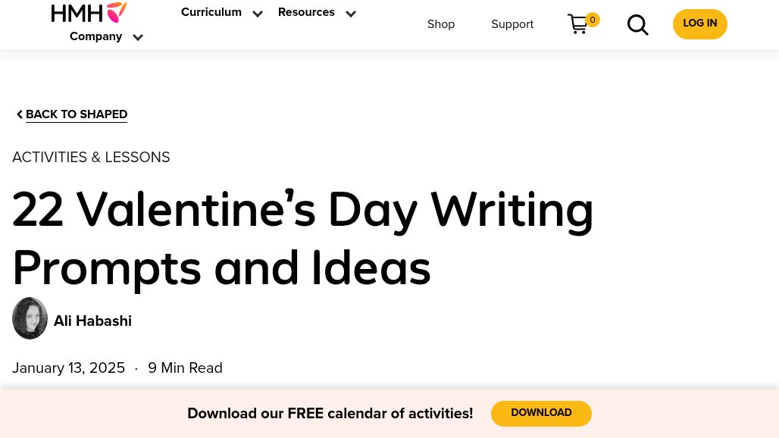Click the HMH logo
Screen dimensions: 779x438
[x=89, y=12]
